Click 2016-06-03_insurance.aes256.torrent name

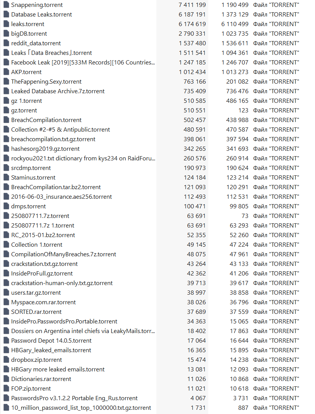pyautogui.click(x=61, y=197)
